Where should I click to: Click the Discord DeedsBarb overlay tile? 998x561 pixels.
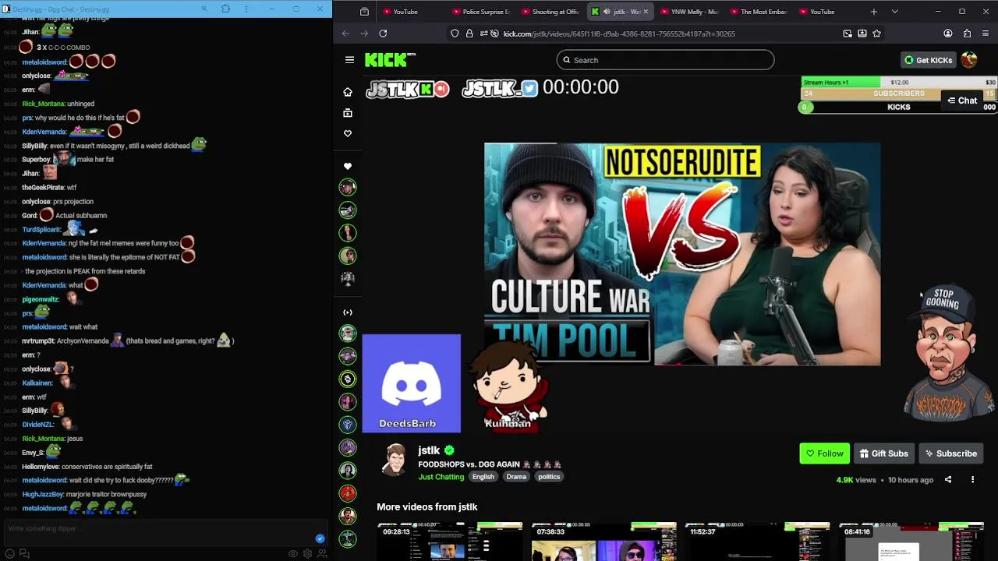[411, 383]
